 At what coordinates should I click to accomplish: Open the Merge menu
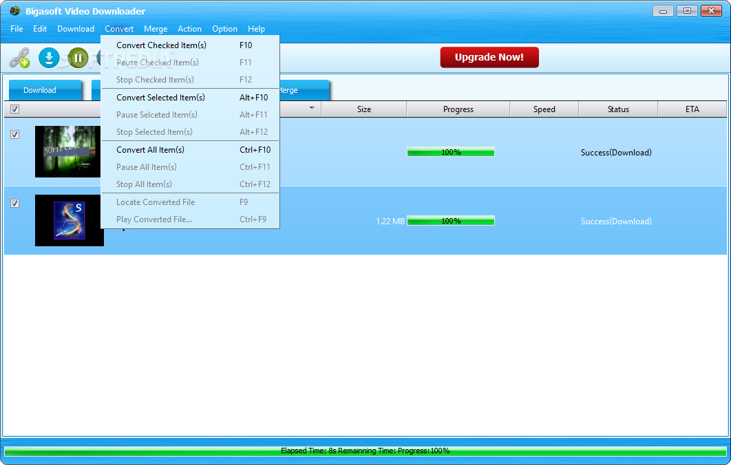pos(156,29)
